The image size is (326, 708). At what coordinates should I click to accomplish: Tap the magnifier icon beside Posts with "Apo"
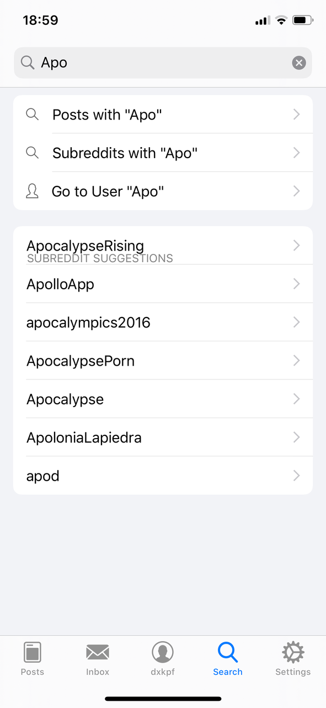pyautogui.click(x=32, y=114)
